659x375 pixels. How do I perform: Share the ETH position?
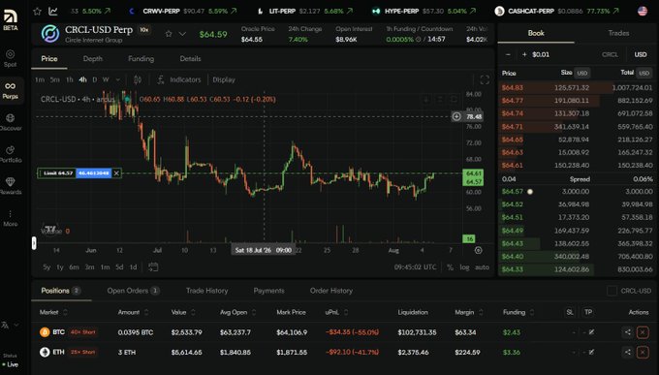click(627, 352)
